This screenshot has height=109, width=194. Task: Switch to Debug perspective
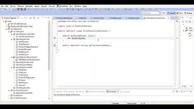click(188, 13)
